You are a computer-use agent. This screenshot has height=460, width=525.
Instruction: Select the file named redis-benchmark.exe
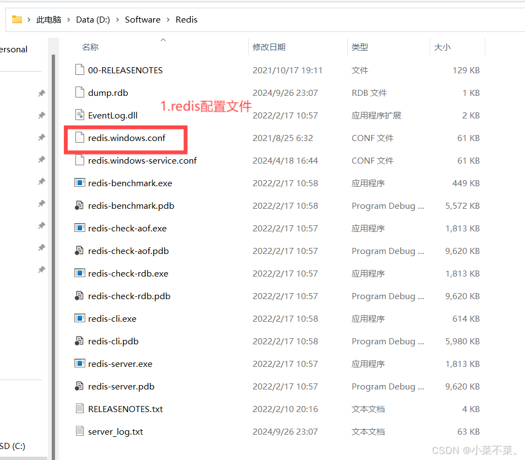(x=130, y=183)
